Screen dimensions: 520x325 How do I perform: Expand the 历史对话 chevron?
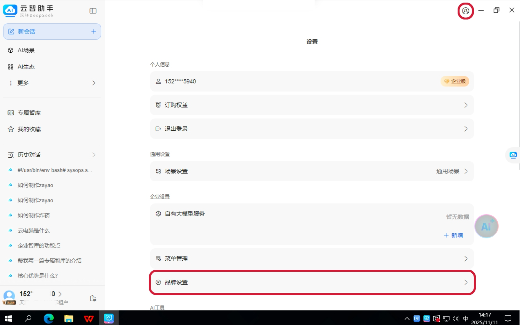coord(94,155)
